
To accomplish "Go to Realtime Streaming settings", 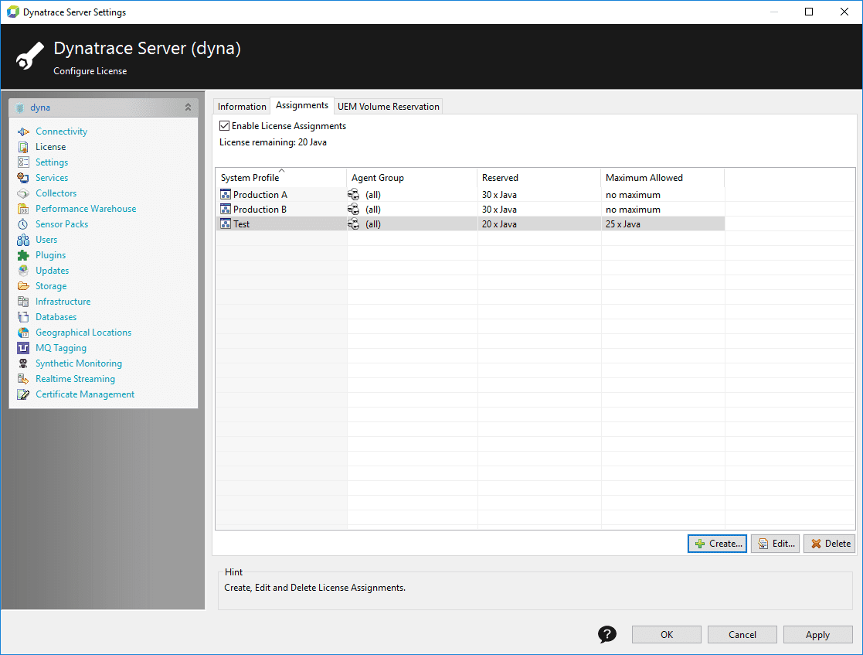I will (x=76, y=379).
